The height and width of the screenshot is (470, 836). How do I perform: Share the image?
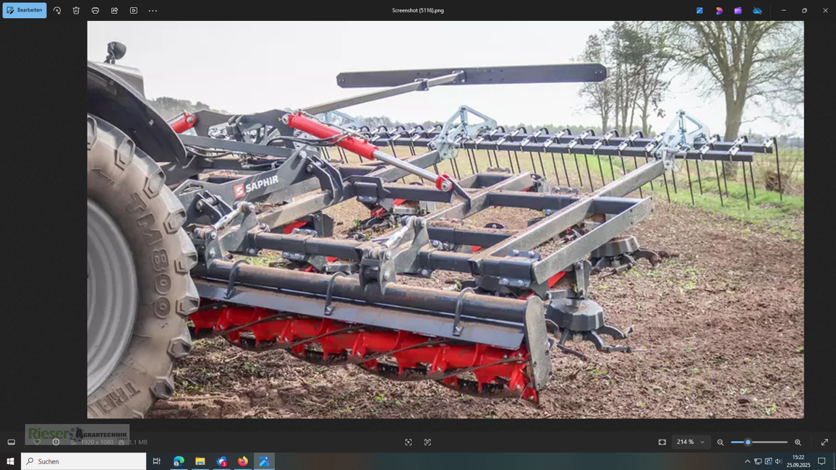(x=114, y=10)
